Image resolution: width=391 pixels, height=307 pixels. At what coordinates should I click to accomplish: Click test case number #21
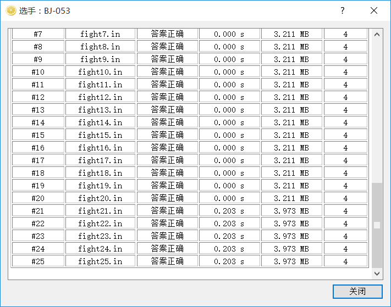point(38,211)
